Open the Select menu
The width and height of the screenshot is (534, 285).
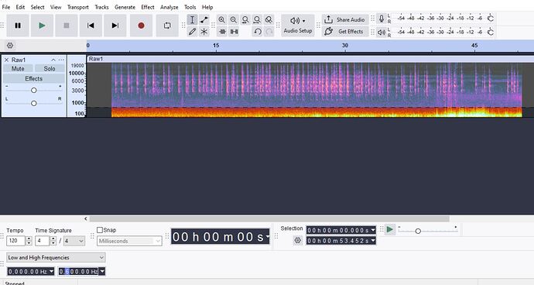tap(37, 7)
